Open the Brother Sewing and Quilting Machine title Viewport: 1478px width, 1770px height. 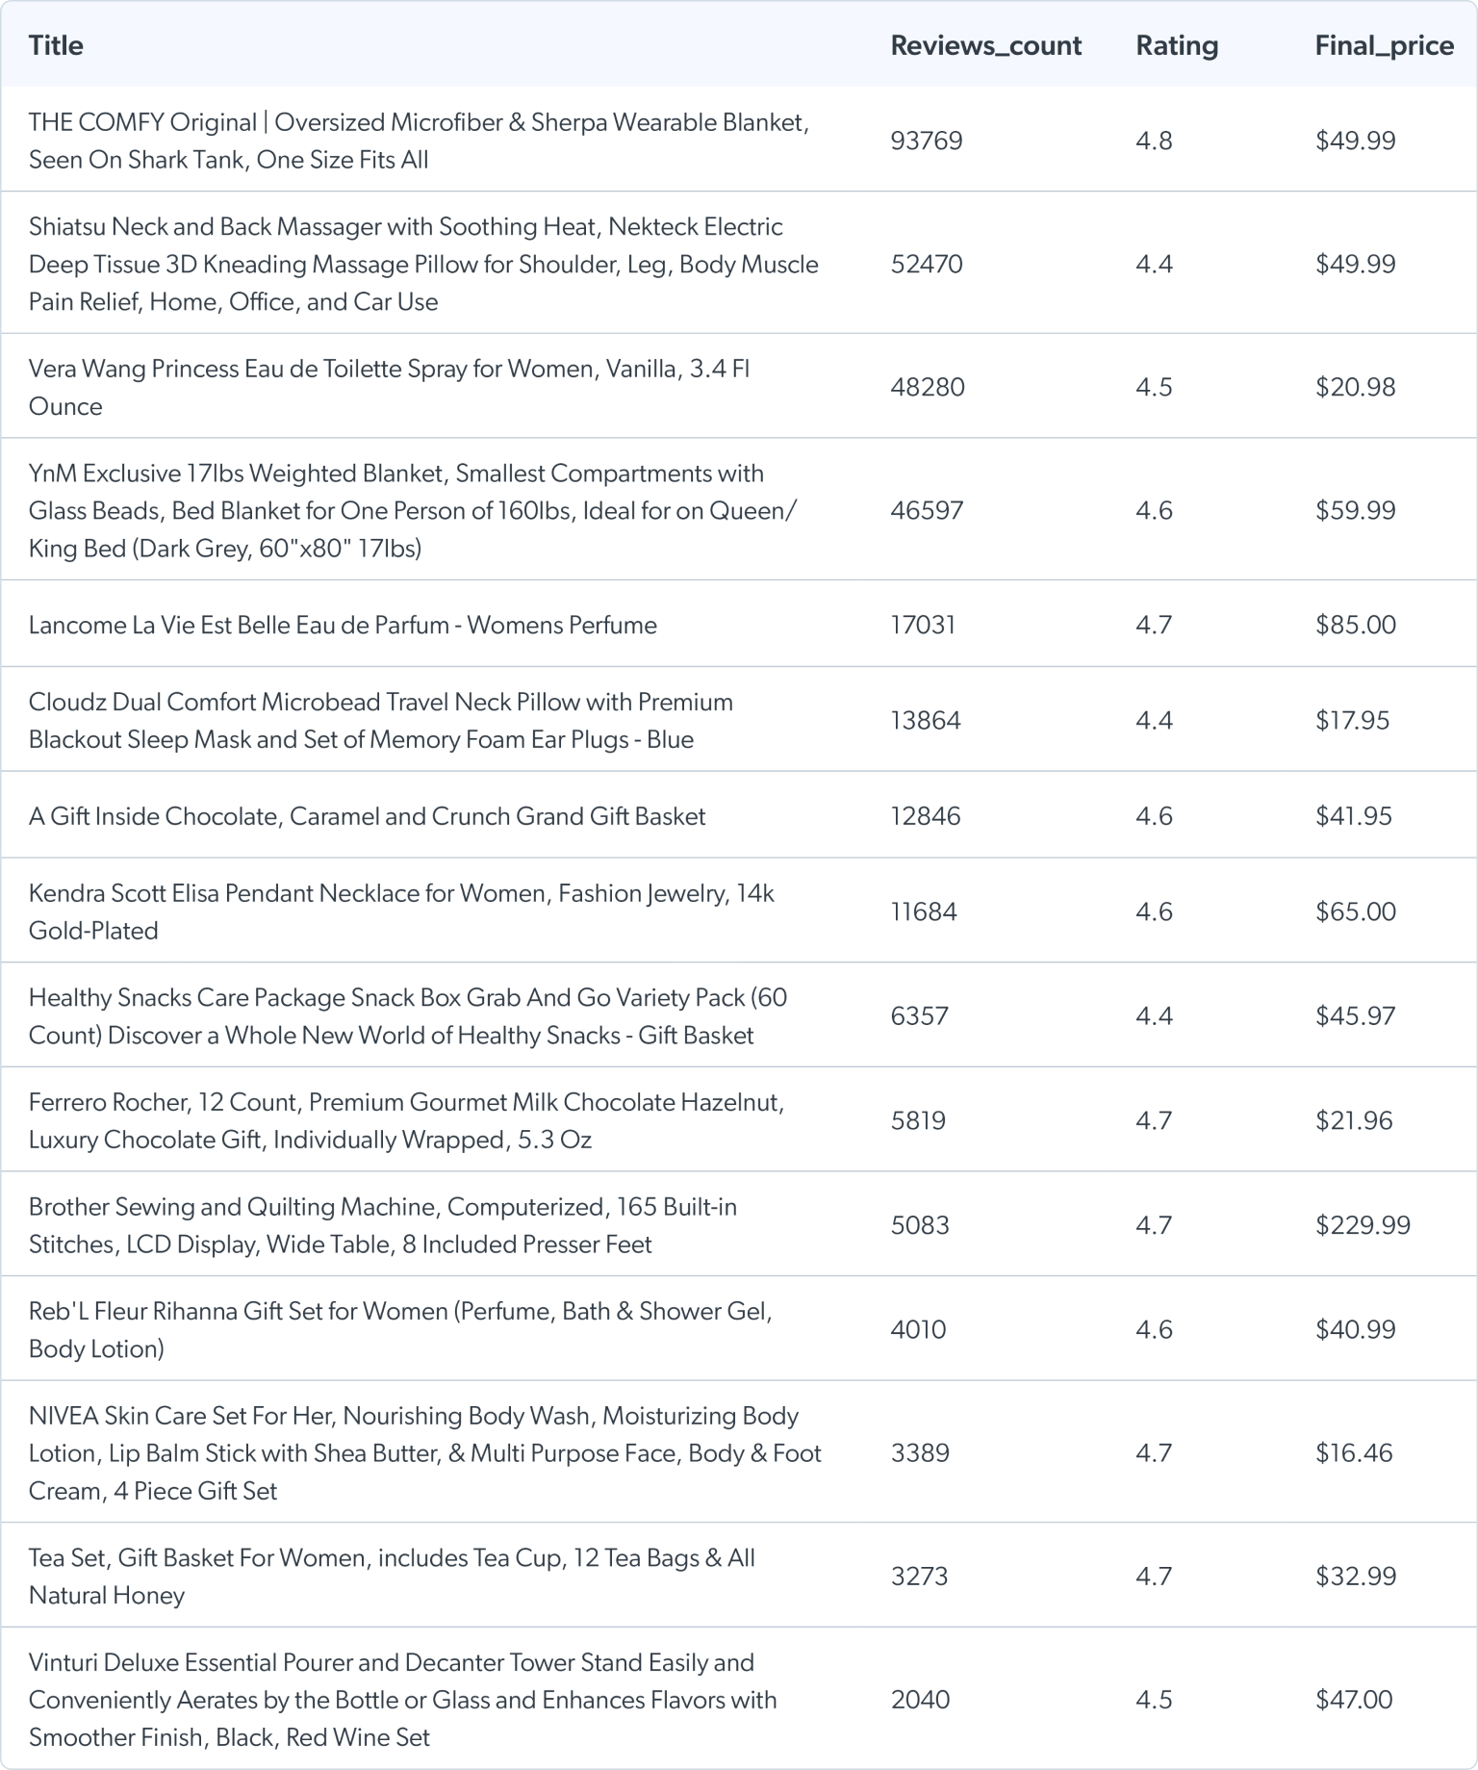(382, 1225)
